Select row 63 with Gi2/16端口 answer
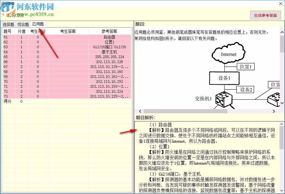 (x=67, y=47)
